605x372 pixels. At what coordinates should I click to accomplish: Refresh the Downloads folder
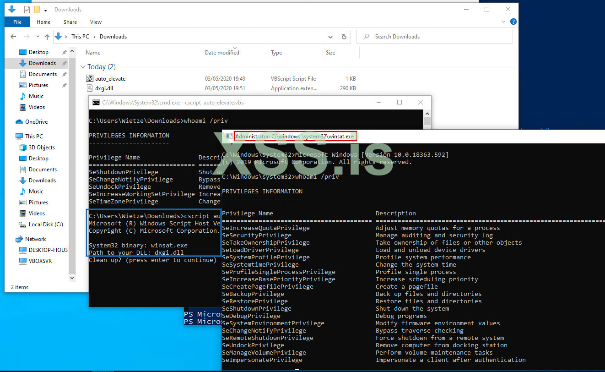tap(344, 37)
